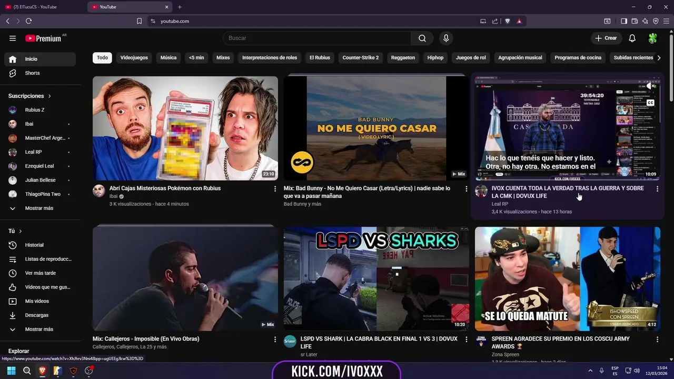674x379 pixels.
Task: Open Brave Wallet icon
Action: click(x=635, y=21)
